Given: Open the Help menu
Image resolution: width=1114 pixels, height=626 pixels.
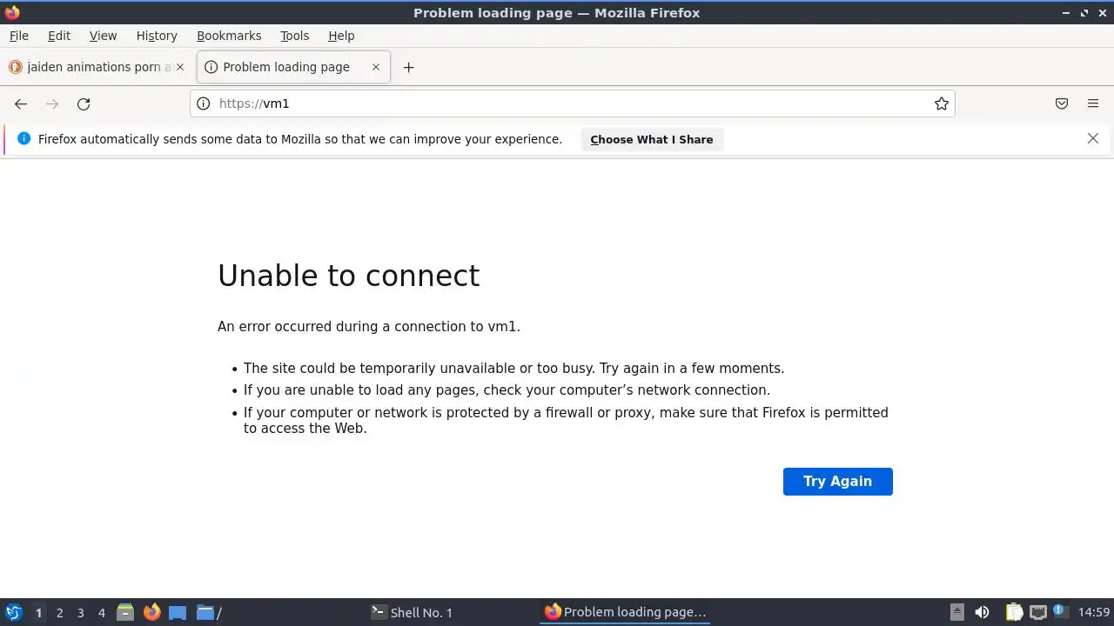Looking at the screenshot, I should [341, 36].
